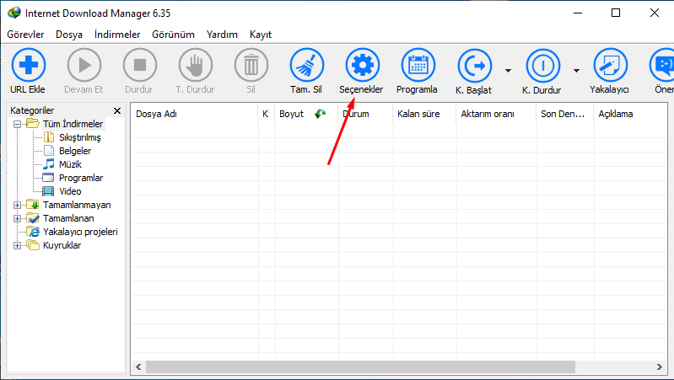Sort by the Açıklama column header
674x380 pixels.
click(x=631, y=114)
